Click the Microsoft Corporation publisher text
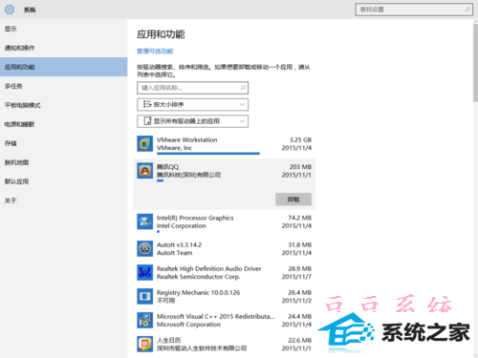The width and height of the screenshot is (478, 358). [x=188, y=325]
